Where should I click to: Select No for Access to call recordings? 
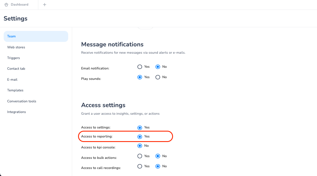click(x=158, y=166)
